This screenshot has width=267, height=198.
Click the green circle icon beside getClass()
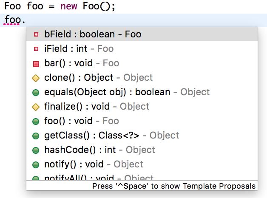tap(36, 136)
